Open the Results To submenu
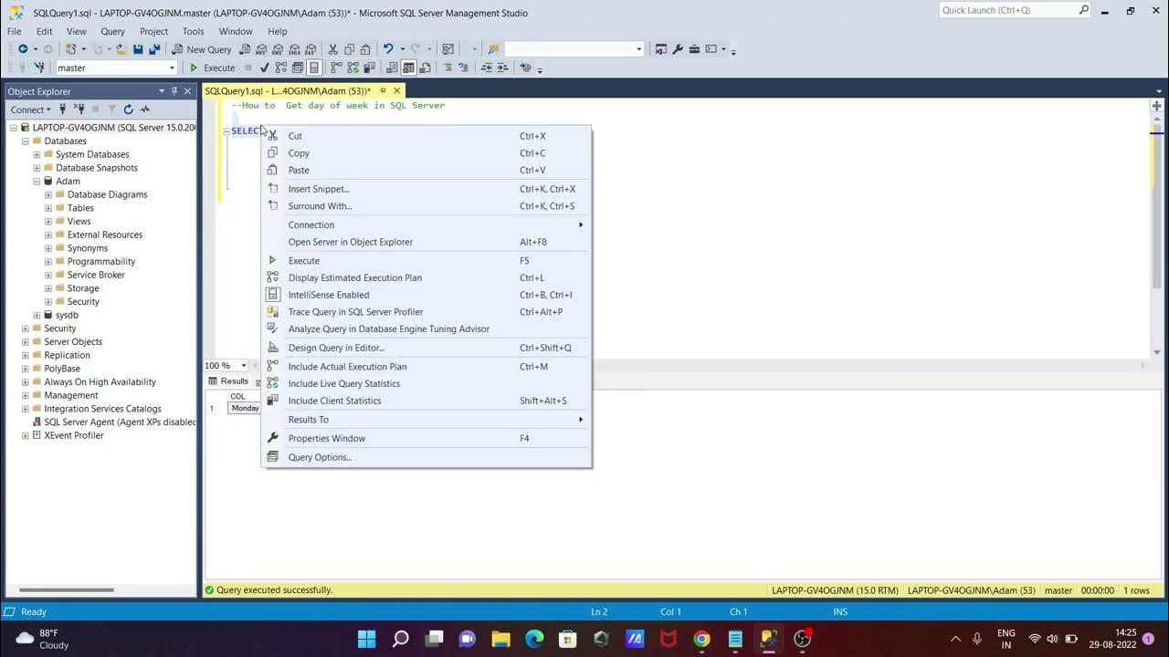This screenshot has width=1169, height=657. 427,420
